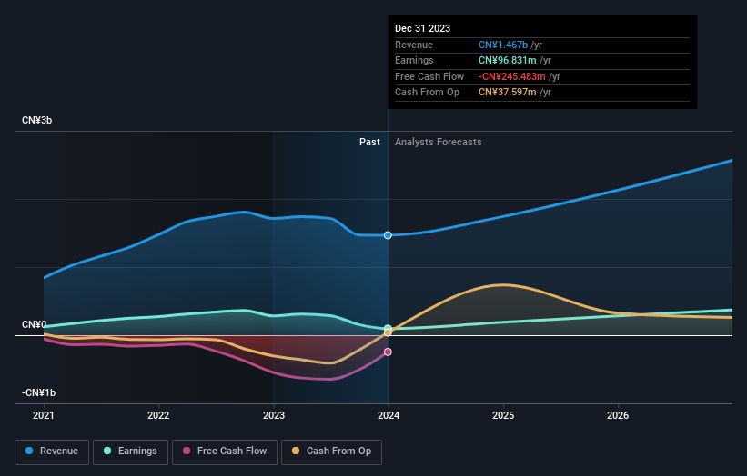
Task: Click the CN¥3b y-axis label
Action: click(x=36, y=120)
